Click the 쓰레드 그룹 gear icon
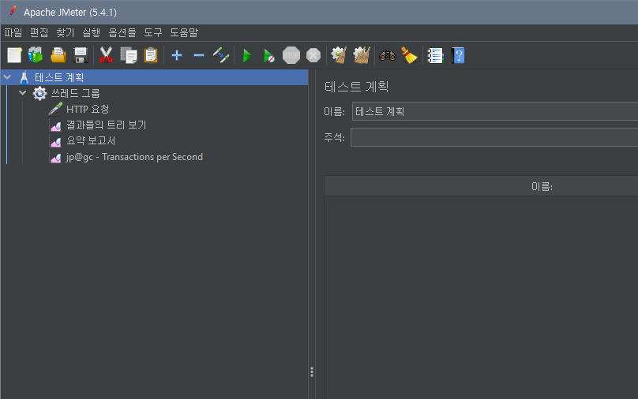 (39, 94)
